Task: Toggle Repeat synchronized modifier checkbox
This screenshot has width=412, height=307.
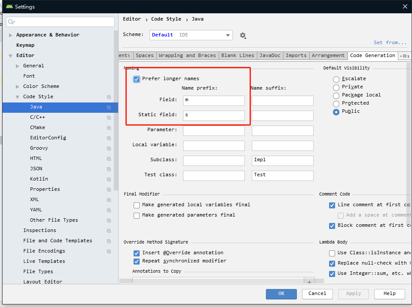Action: [136, 261]
